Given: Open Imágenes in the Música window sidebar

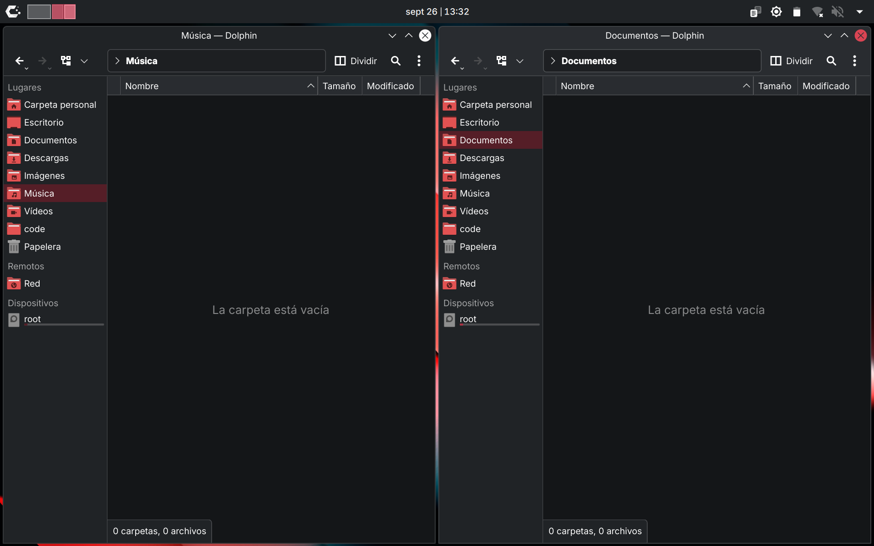Looking at the screenshot, I should 55,176.
